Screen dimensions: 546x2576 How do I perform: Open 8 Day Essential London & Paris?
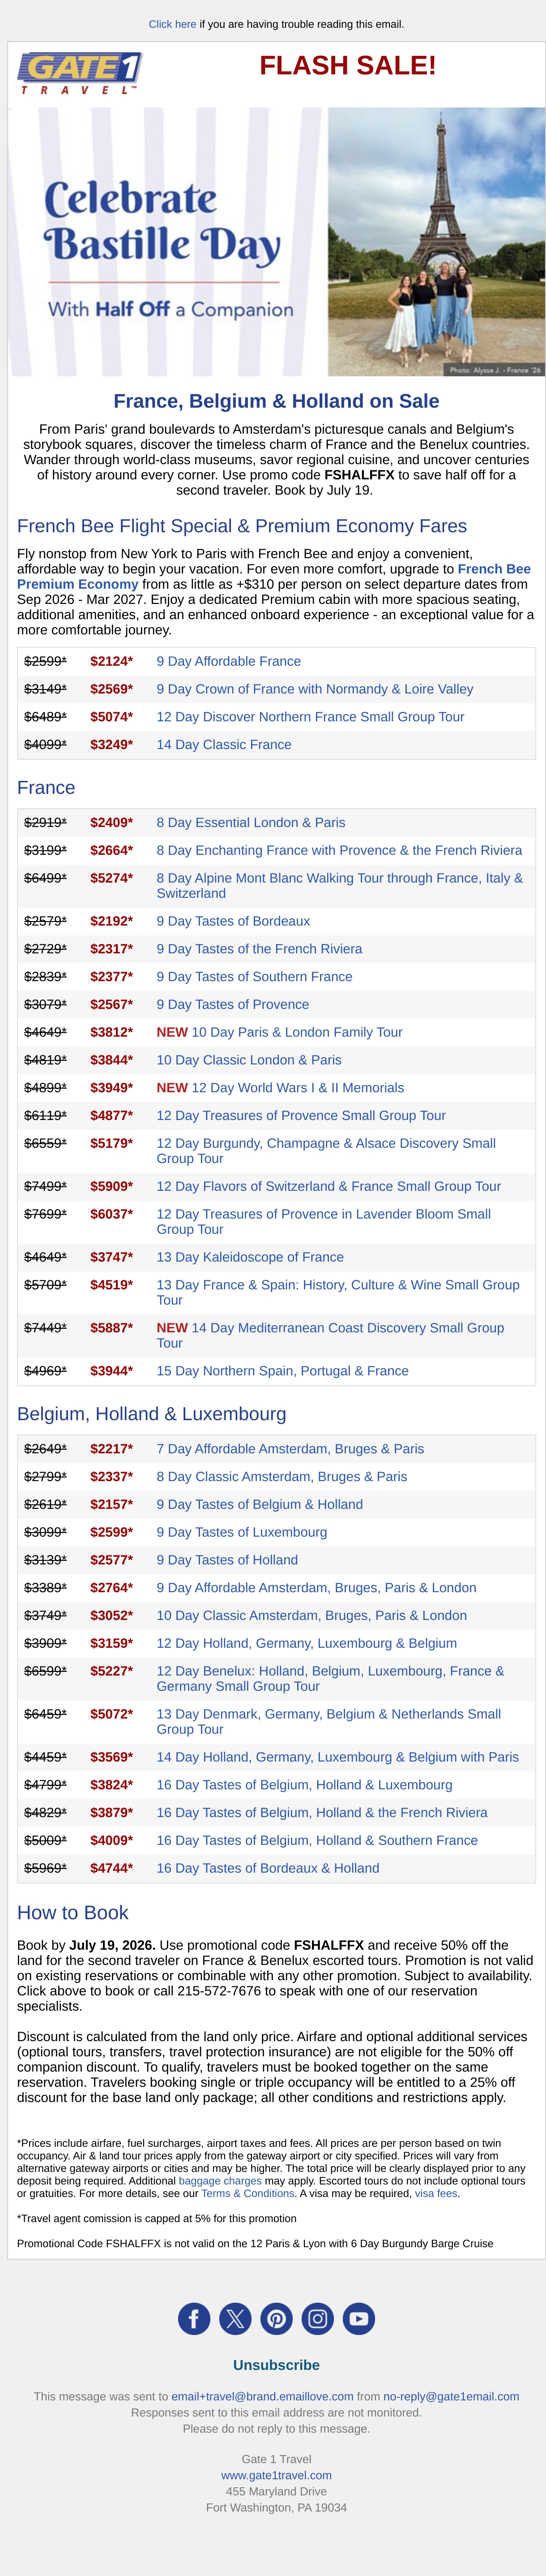[x=251, y=823]
